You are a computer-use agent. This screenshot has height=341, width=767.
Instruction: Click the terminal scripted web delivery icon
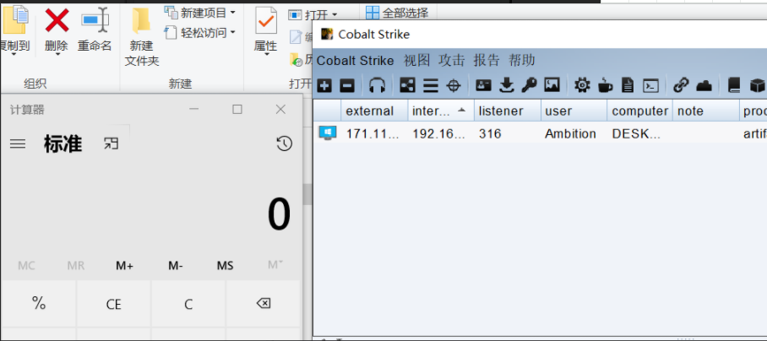[x=650, y=86]
